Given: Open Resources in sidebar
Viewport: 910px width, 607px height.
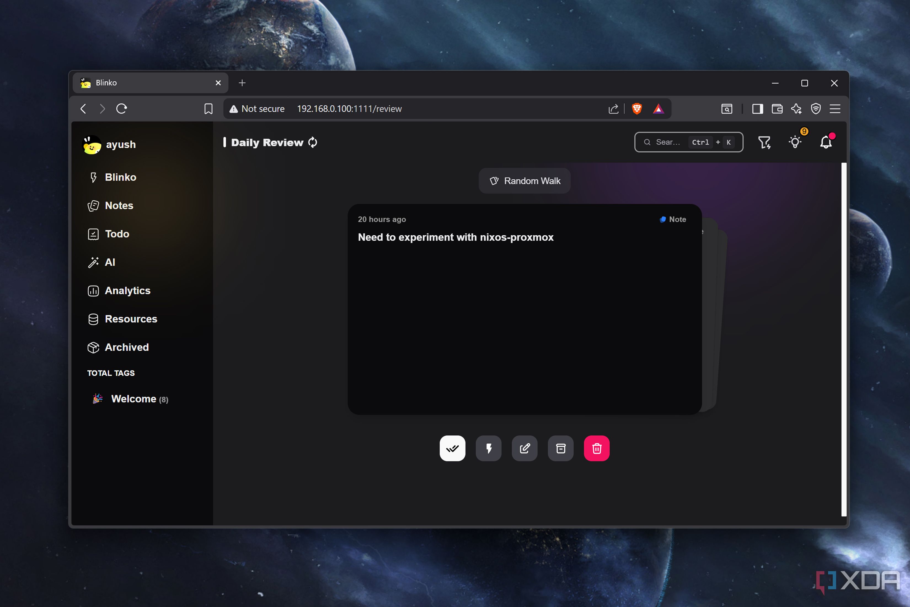Looking at the screenshot, I should (142, 319).
